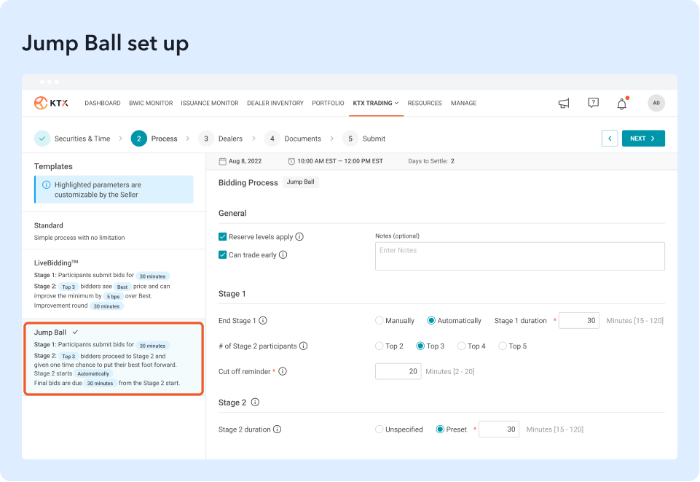Viewport: 700px width, 482px height.
Task: Click the KTX logo
Action: pyautogui.click(x=51, y=104)
